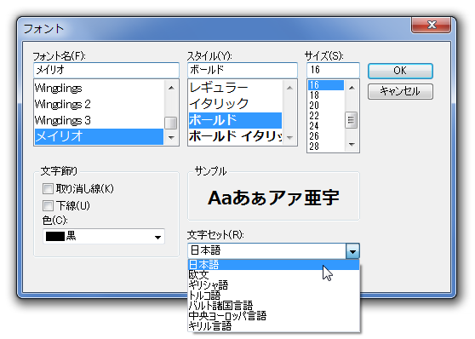Pick トルコ語 in the character set list
Viewport: 475px width, 339px height.
[273, 296]
